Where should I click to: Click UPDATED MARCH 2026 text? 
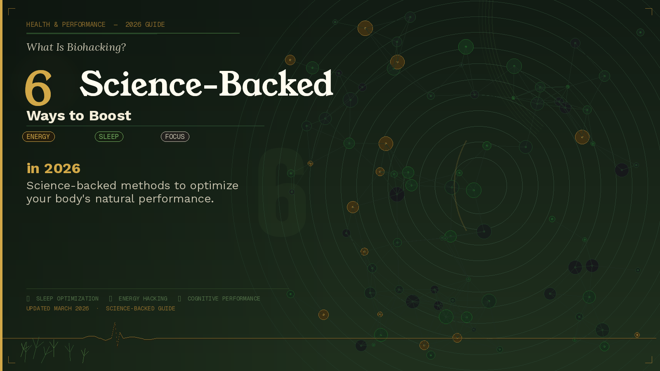(x=57, y=308)
